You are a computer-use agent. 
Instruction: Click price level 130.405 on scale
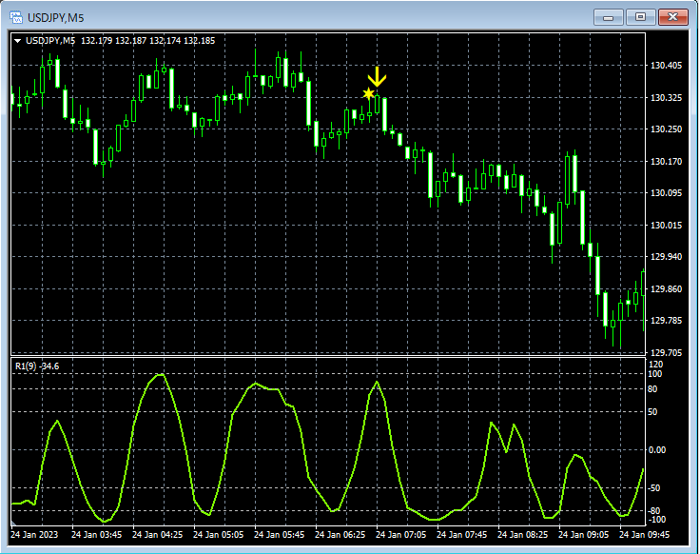(666, 66)
